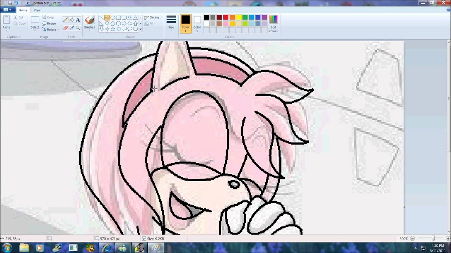Select the Curve shape

tap(107, 18)
